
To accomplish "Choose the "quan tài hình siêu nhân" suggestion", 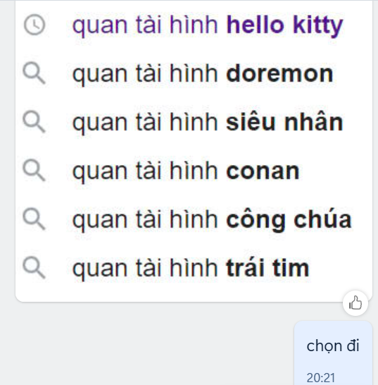I will click(x=194, y=122).
